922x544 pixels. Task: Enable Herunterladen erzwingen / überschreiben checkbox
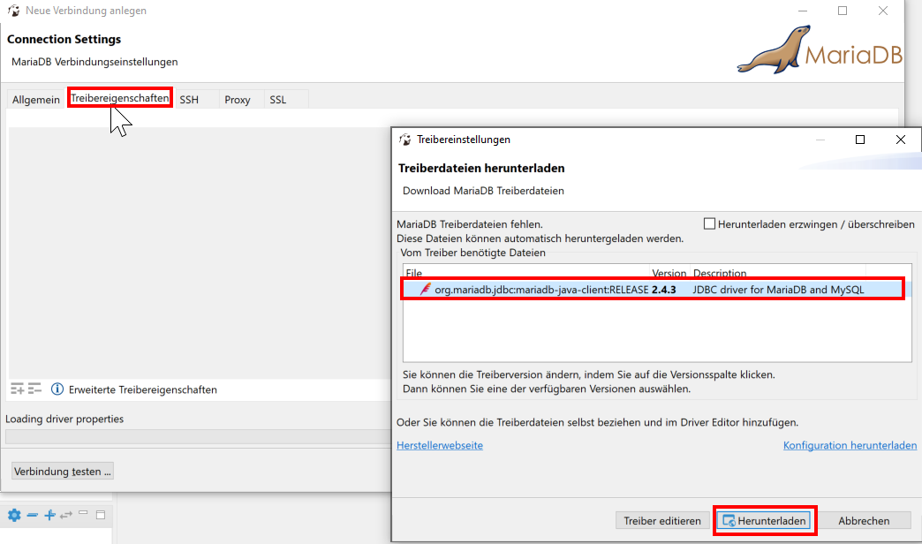click(x=709, y=224)
